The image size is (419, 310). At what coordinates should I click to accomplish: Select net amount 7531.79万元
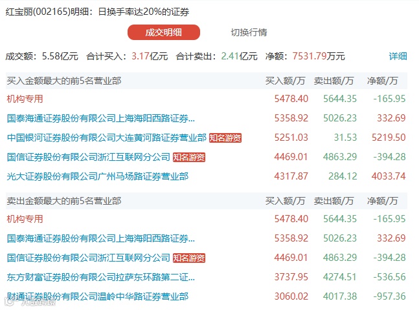point(319,56)
